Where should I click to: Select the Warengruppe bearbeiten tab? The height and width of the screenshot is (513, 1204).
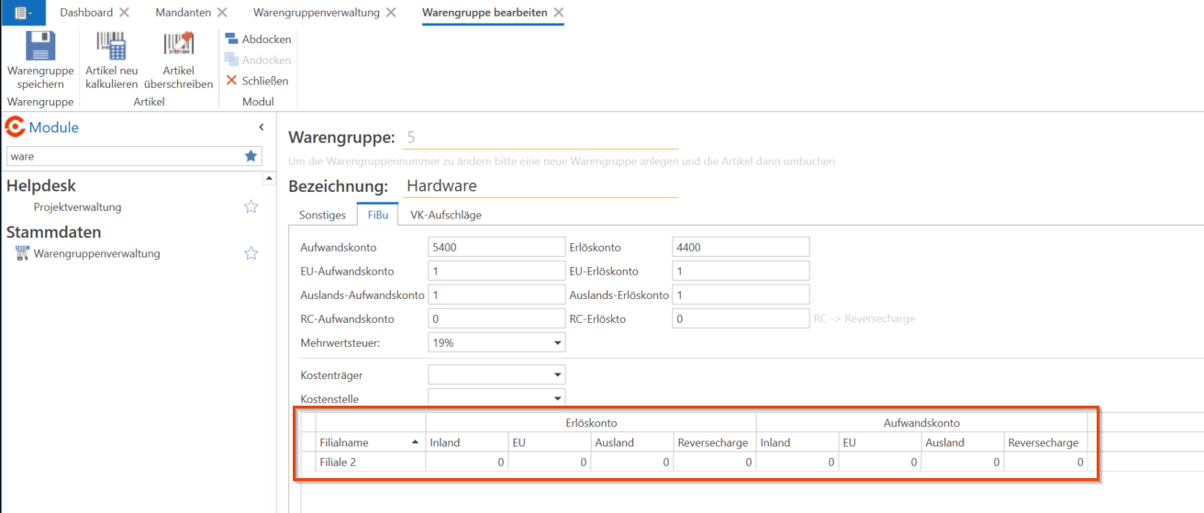(485, 13)
